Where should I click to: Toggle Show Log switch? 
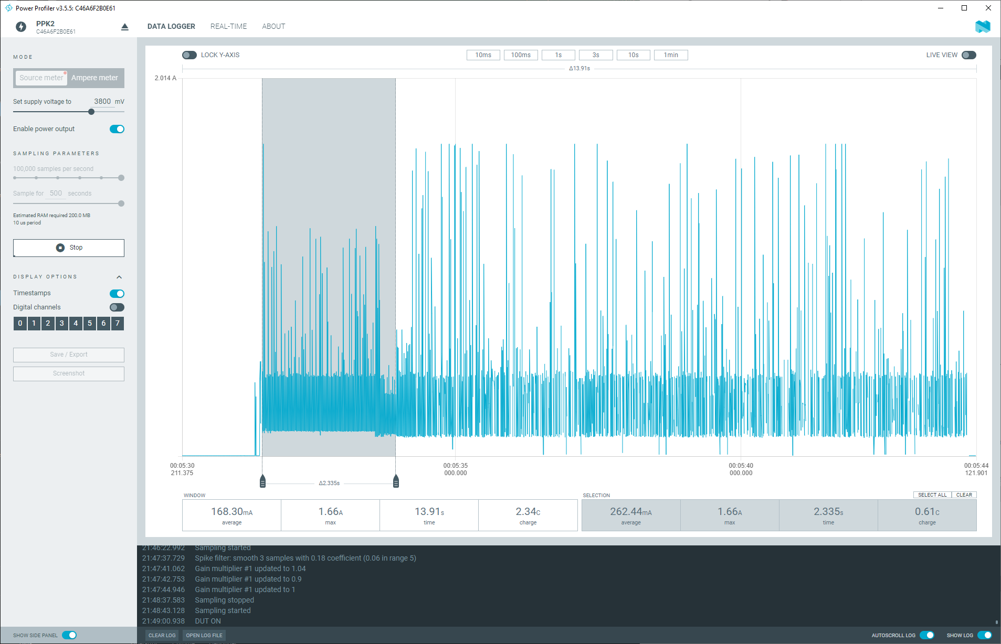coord(985,635)
